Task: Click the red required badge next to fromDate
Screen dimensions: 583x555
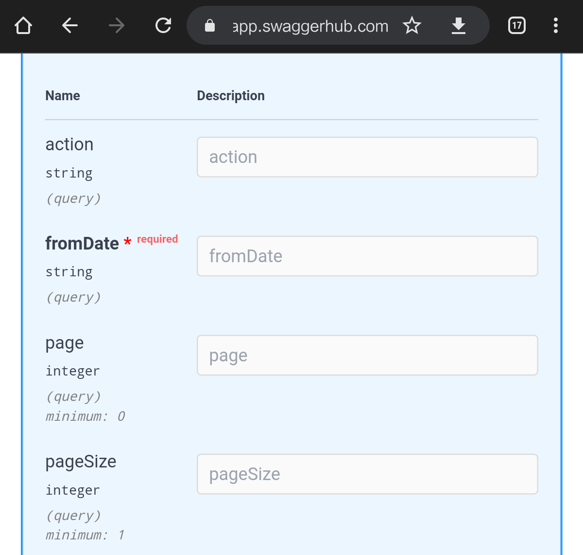Action: click(157, 239)
